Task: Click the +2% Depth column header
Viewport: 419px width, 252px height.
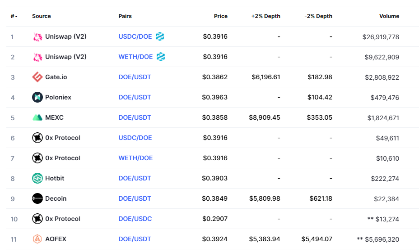Action: pyautogui.click(x=266, y=16)
